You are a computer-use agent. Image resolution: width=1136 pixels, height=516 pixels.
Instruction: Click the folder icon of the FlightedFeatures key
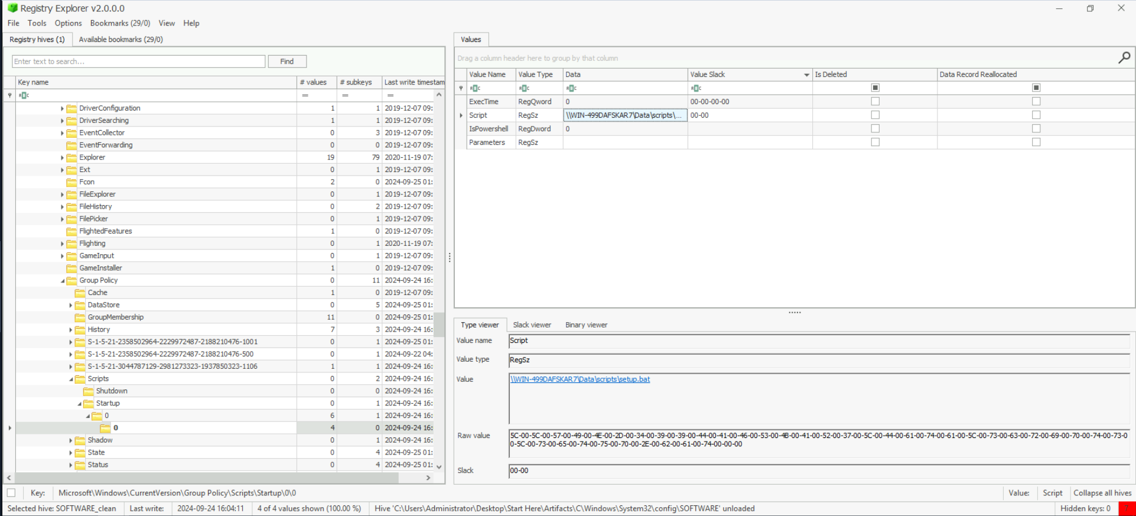coord(71,231)
